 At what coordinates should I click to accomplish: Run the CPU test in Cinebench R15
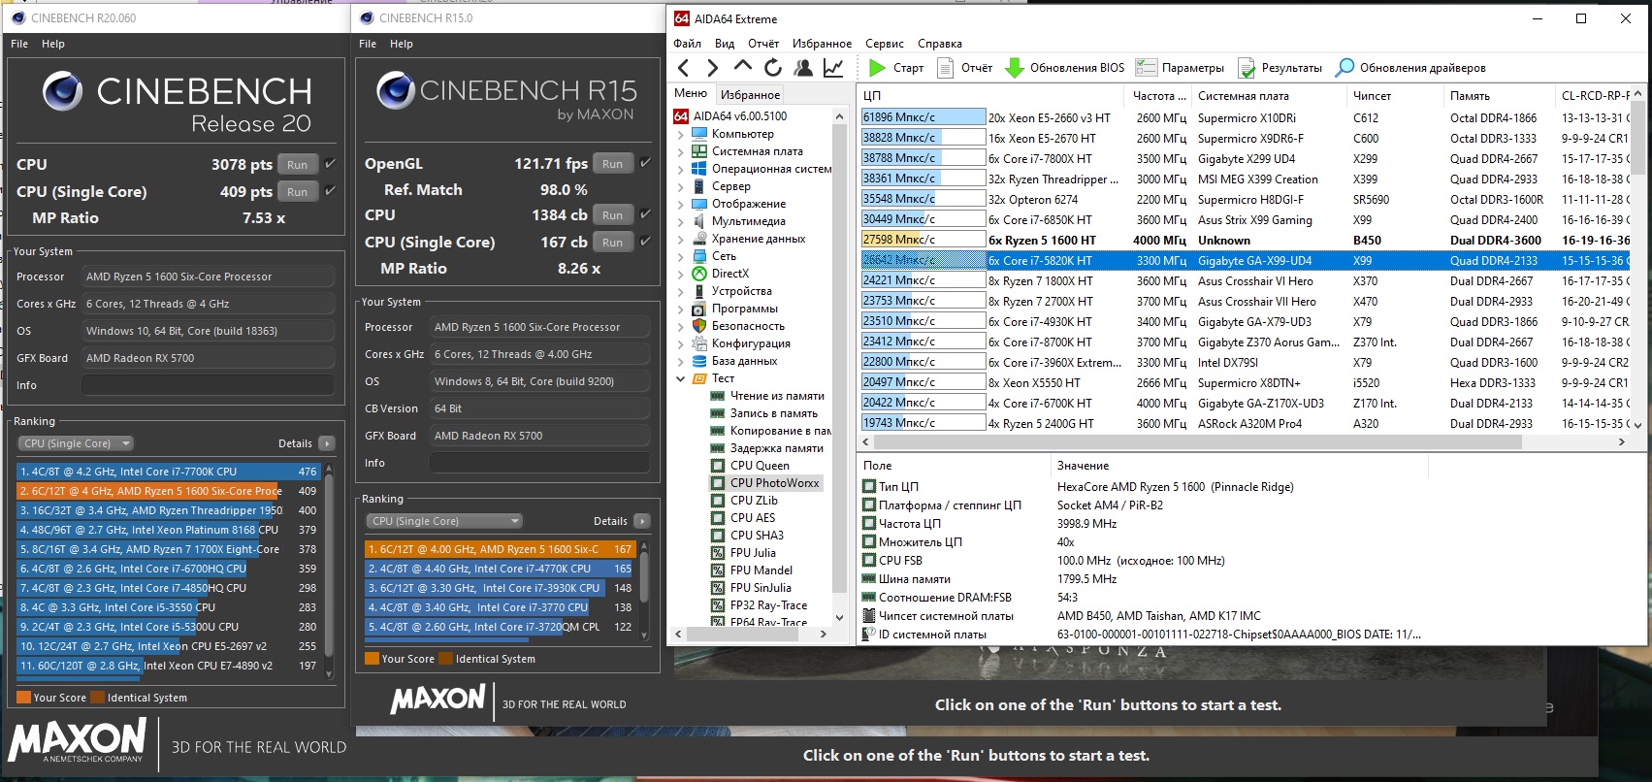click(613, 215)
